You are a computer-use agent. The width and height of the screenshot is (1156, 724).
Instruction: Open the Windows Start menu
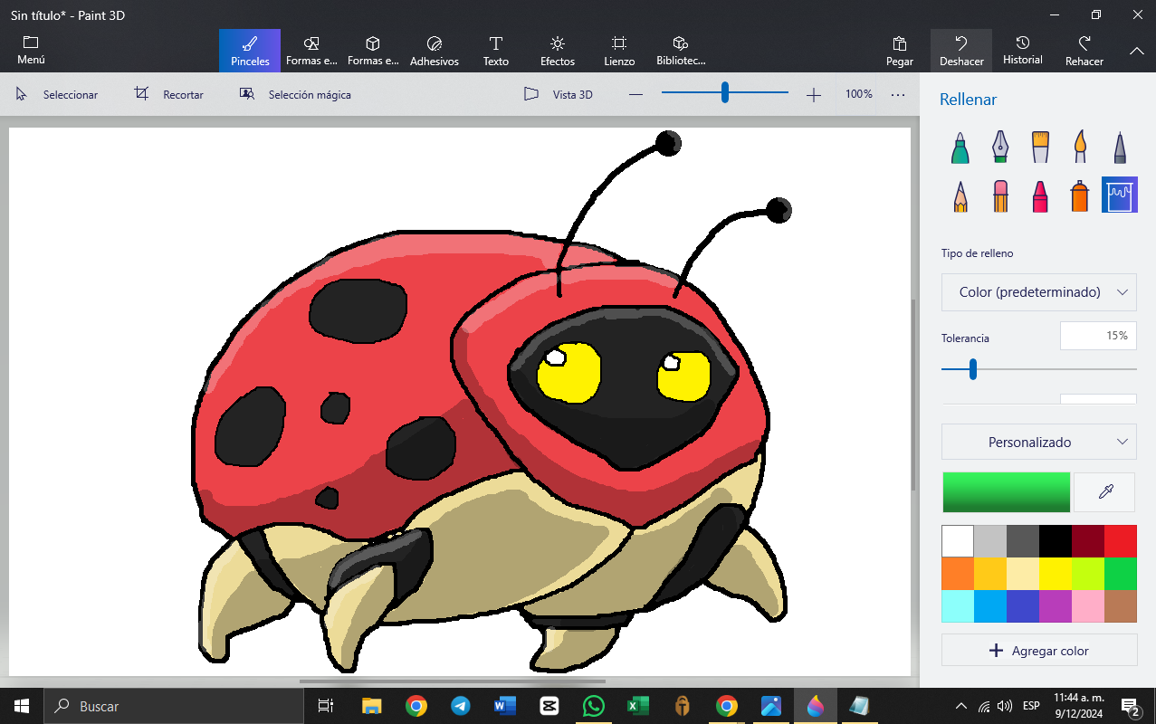pyautogui.click(x=22, y=706)
